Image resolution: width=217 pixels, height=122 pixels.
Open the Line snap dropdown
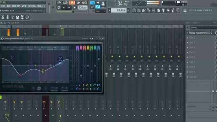pyautogui.click(x=100, y=11)
